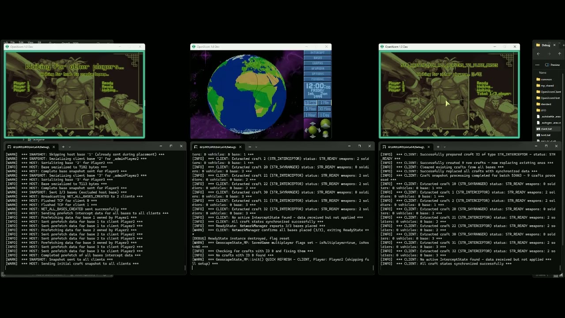Select client.bat file
The height and width of the screenshot is (318, 565).
pos(546,129)
